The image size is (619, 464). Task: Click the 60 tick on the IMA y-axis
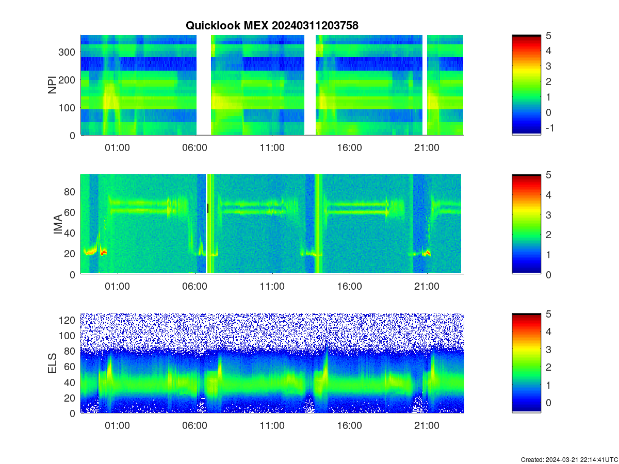click(71, 212)
